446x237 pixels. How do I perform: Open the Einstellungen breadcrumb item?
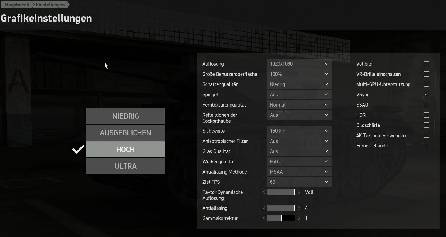50,5
